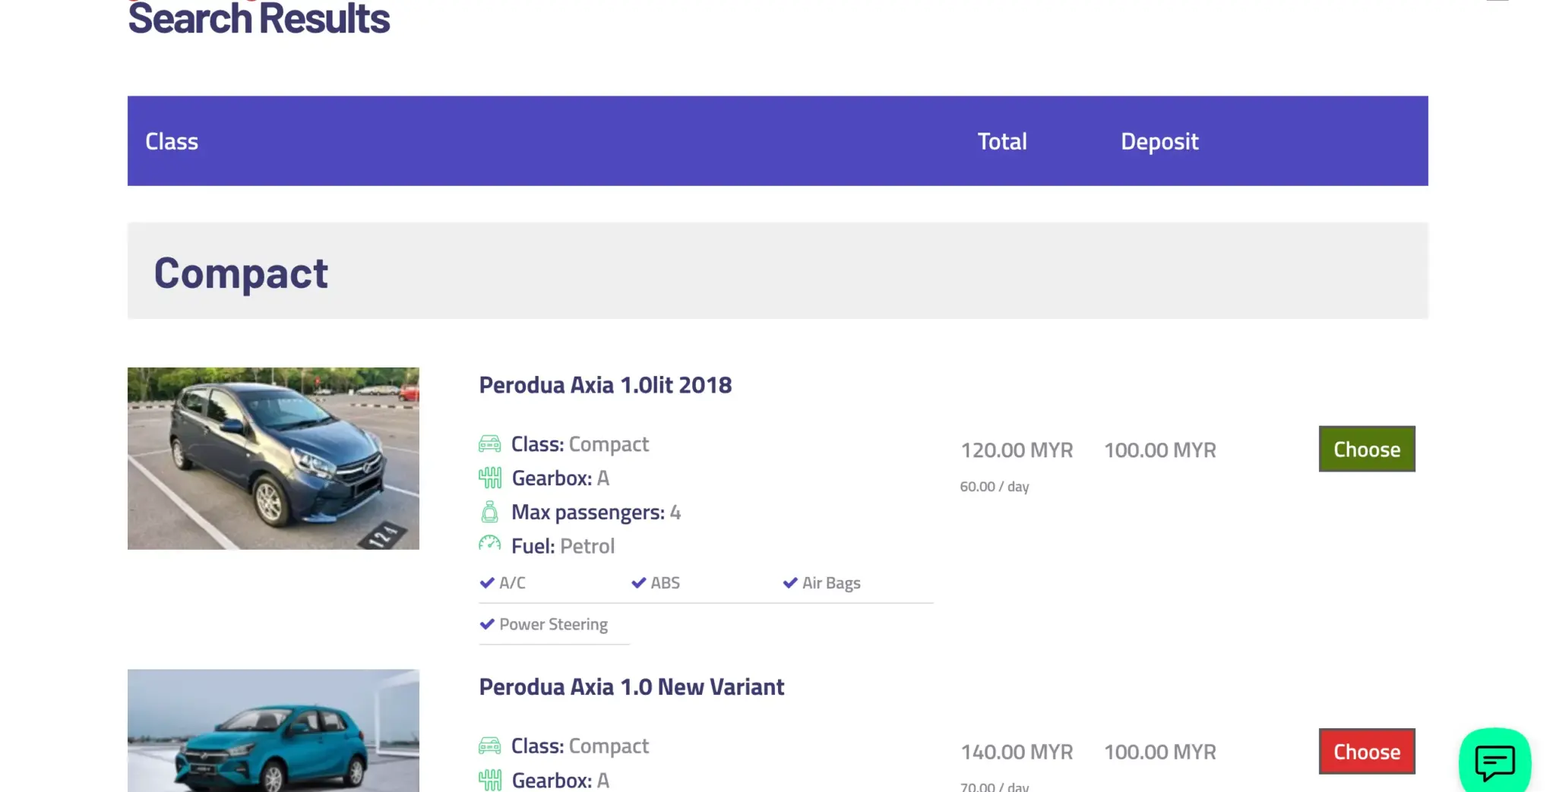This screenshot has height=792, width=1556.
Task: Click the gearbox icon for Axia 2018
Action: point(489,478)
